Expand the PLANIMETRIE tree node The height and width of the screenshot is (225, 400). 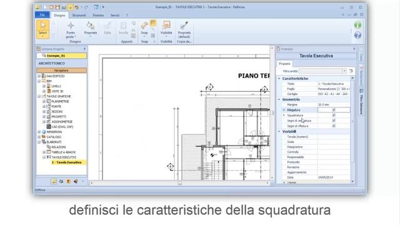pyautogui.click(x=44, y=101)
